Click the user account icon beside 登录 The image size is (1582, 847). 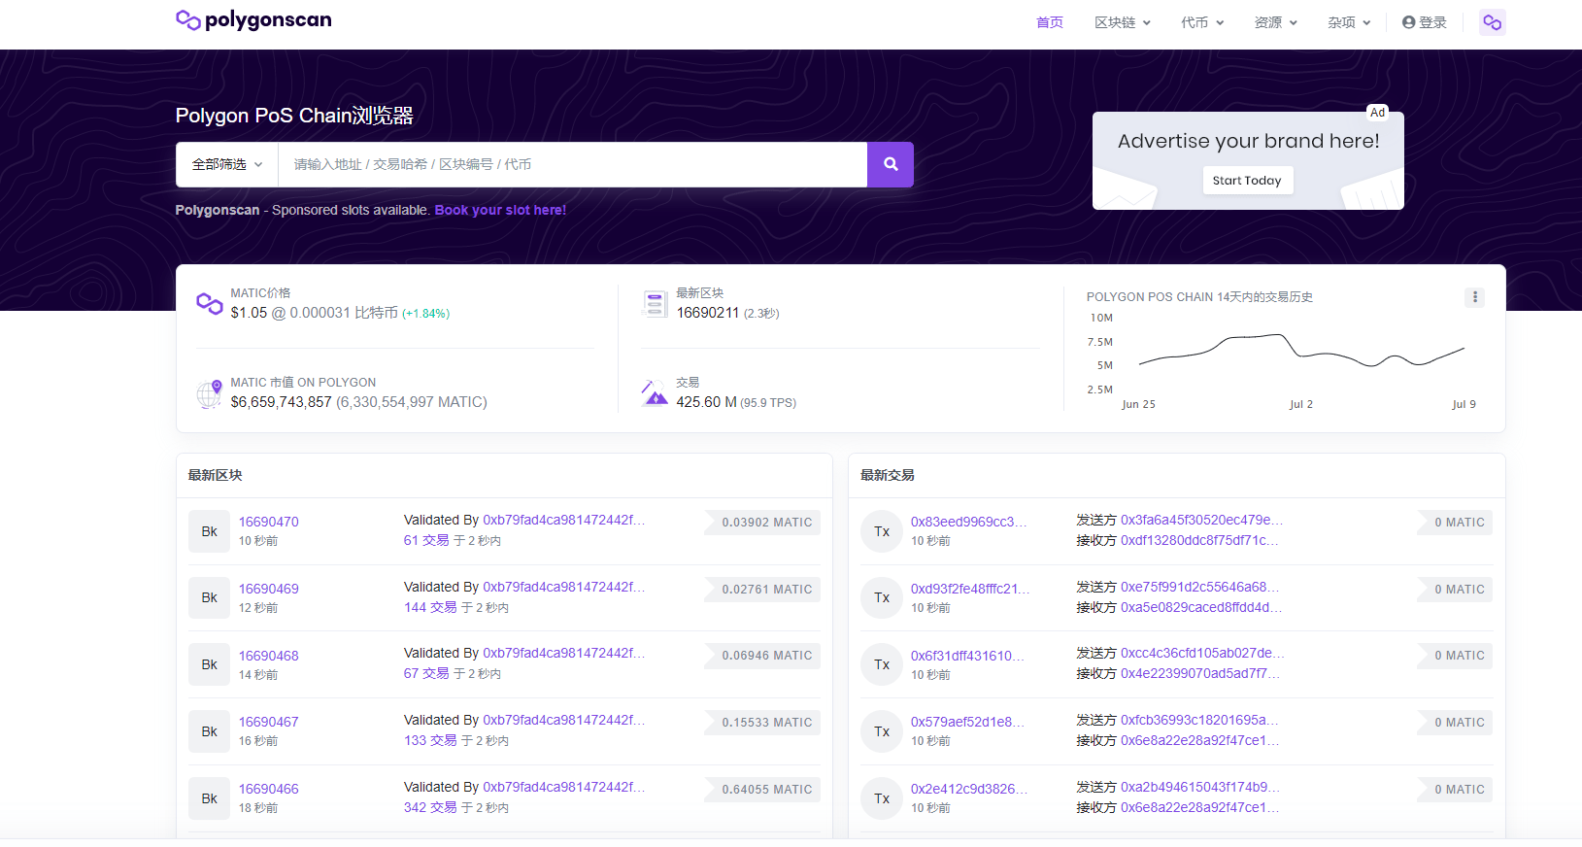pyautogui.click(x=1408, y=22)
